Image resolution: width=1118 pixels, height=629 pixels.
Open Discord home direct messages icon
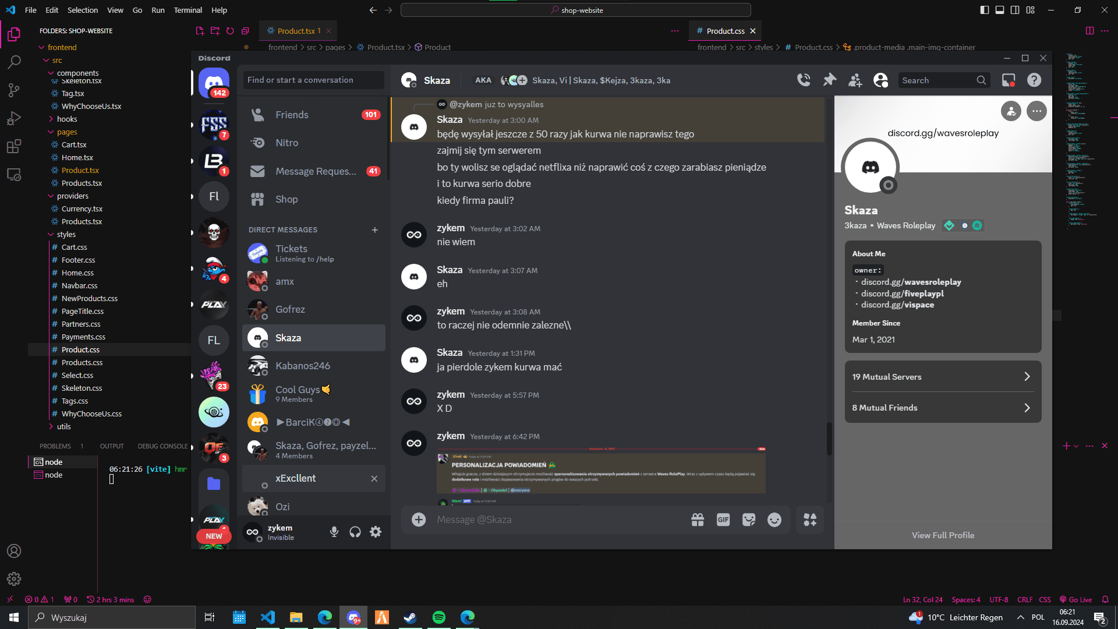pyautogui.click(x=214, y=83)
